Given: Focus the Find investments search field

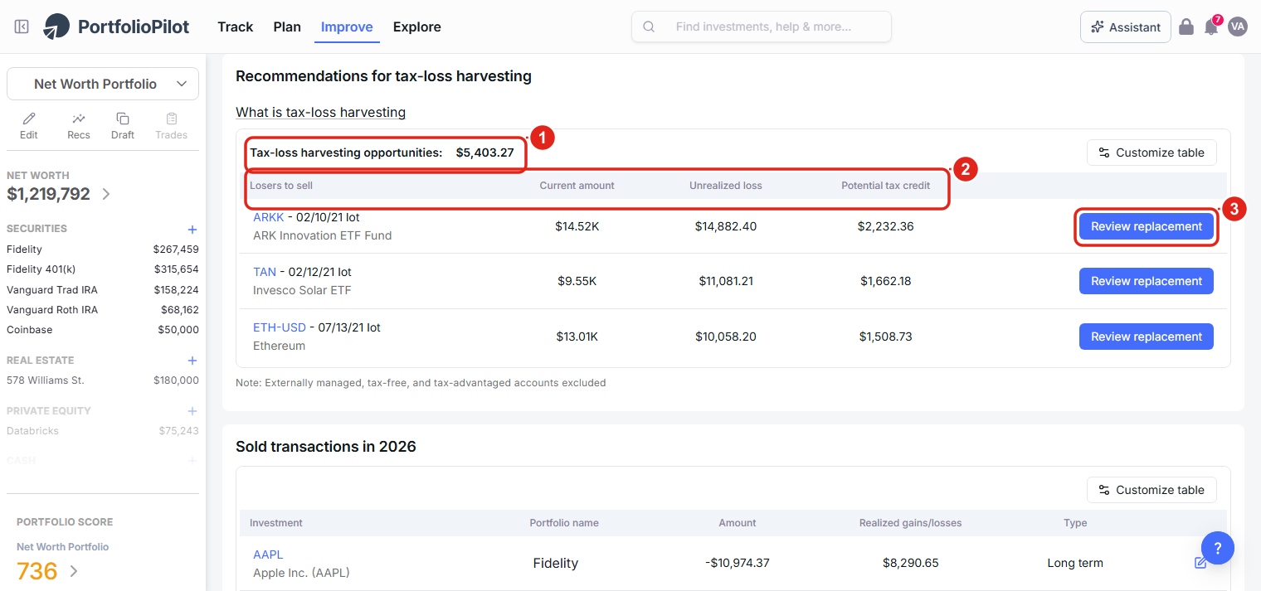Looking at the screenshot, I should [762, 27].
